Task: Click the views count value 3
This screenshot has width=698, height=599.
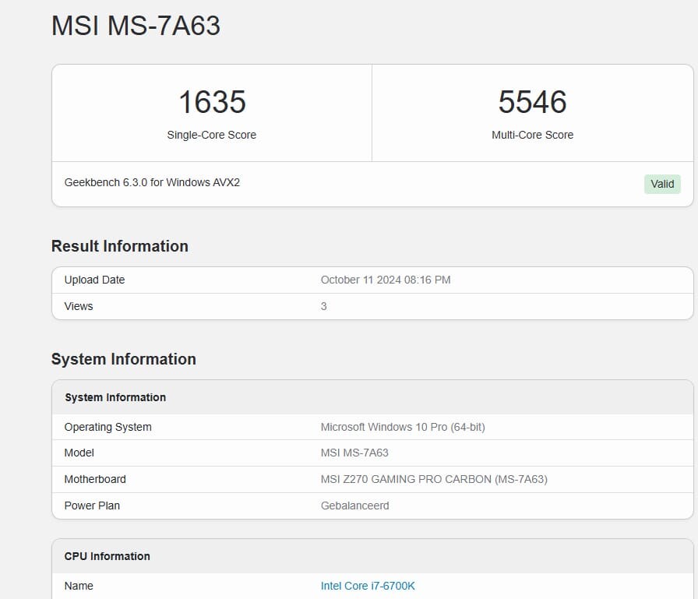Action: [x=323, y=306]
